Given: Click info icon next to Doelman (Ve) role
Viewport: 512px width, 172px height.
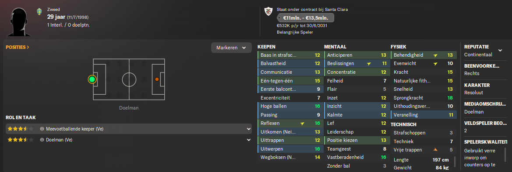Looking at the screenshot, I should [x=42, y=140].
